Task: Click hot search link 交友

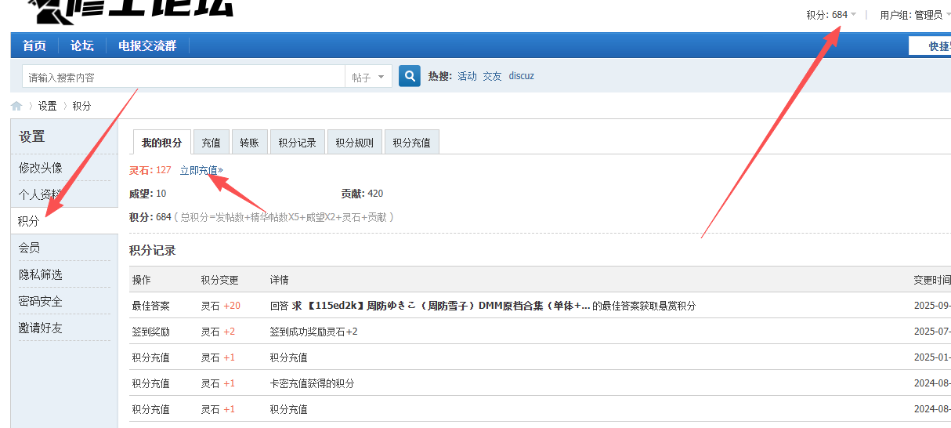Action: pos(492,76)
